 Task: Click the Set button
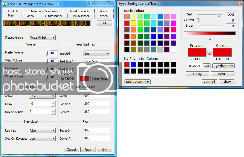(x=207, y=66)
